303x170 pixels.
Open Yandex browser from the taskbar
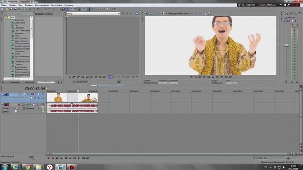50,167
